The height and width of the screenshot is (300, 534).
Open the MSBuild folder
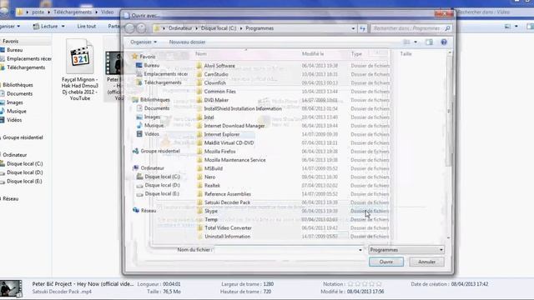pos(214,168)
